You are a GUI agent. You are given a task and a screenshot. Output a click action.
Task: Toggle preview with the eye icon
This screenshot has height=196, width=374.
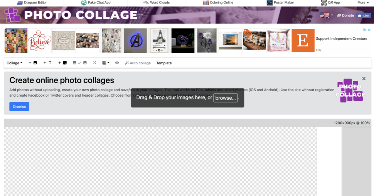117,63
